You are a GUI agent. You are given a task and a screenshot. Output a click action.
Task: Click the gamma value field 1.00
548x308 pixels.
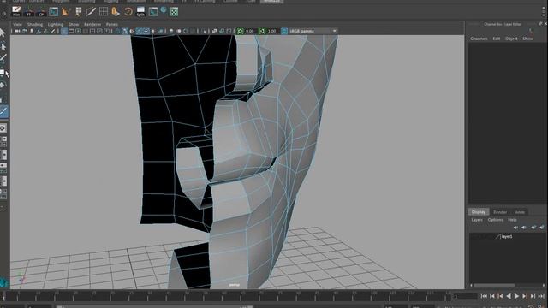tap(272, 31)
